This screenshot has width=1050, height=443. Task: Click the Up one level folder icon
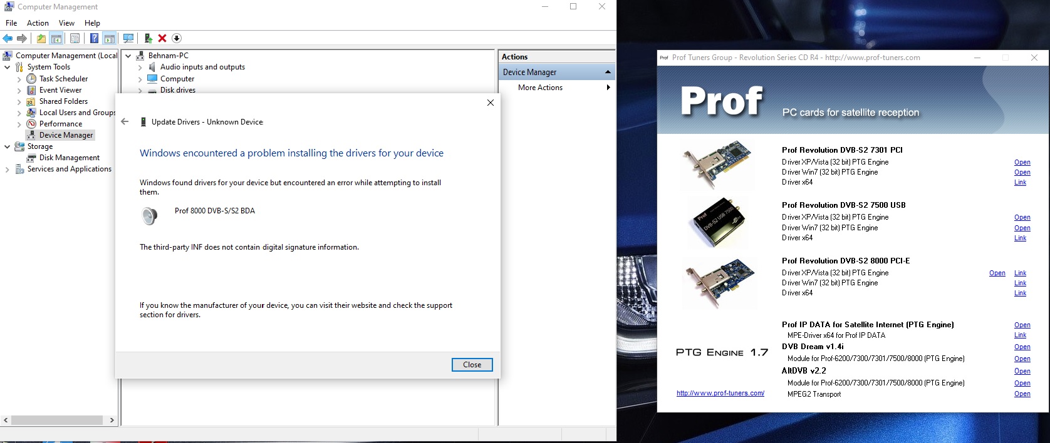pyautogui.click(x=41, y=39)
